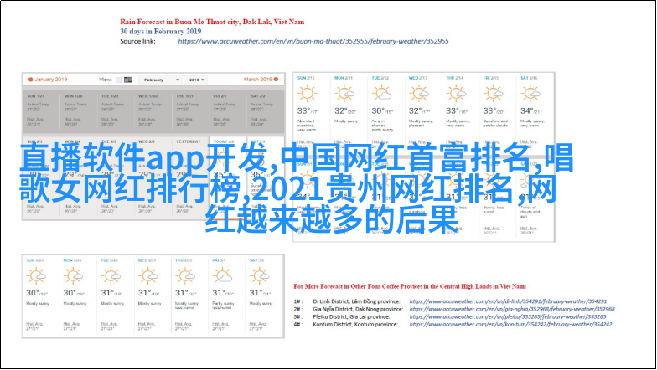The height and width of the screenshot is (370, 657).
Task: Click the 30° temperature on TUE 2/12
Action: [x=378, y=110]
